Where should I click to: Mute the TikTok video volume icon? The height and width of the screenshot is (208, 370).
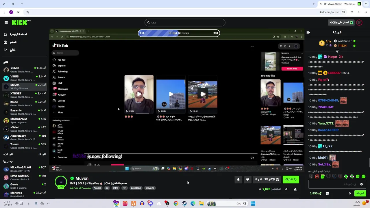tap(252, 158)
